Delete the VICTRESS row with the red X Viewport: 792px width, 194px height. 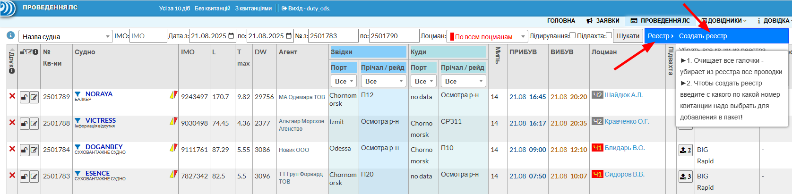point(12,122)
